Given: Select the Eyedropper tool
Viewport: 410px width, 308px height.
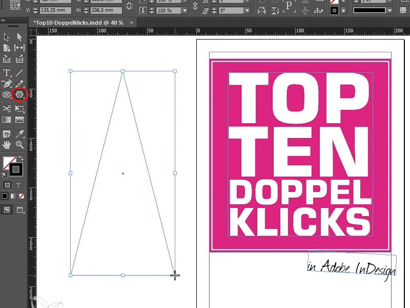Looking at the screenshot, I should [19, 134].
